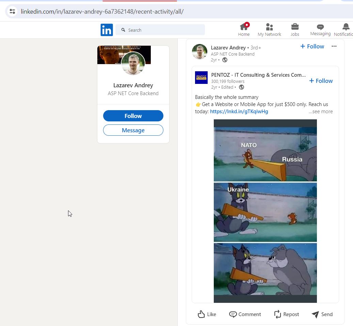The height and width of the screenshot is (326, 353).
Task: Click globe visibility icon under Lazarev Andrey
Action: point(225,60)
